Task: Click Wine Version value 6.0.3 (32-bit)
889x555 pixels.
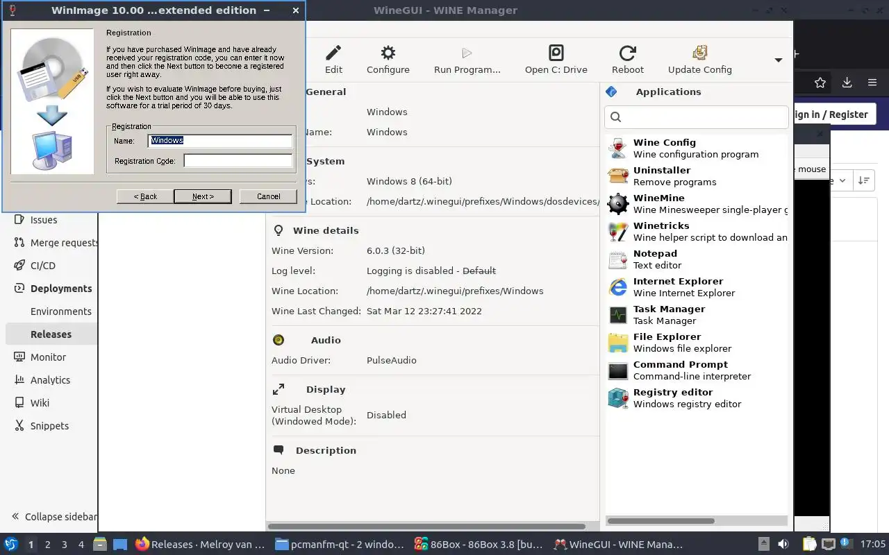Action: point(396,250)
